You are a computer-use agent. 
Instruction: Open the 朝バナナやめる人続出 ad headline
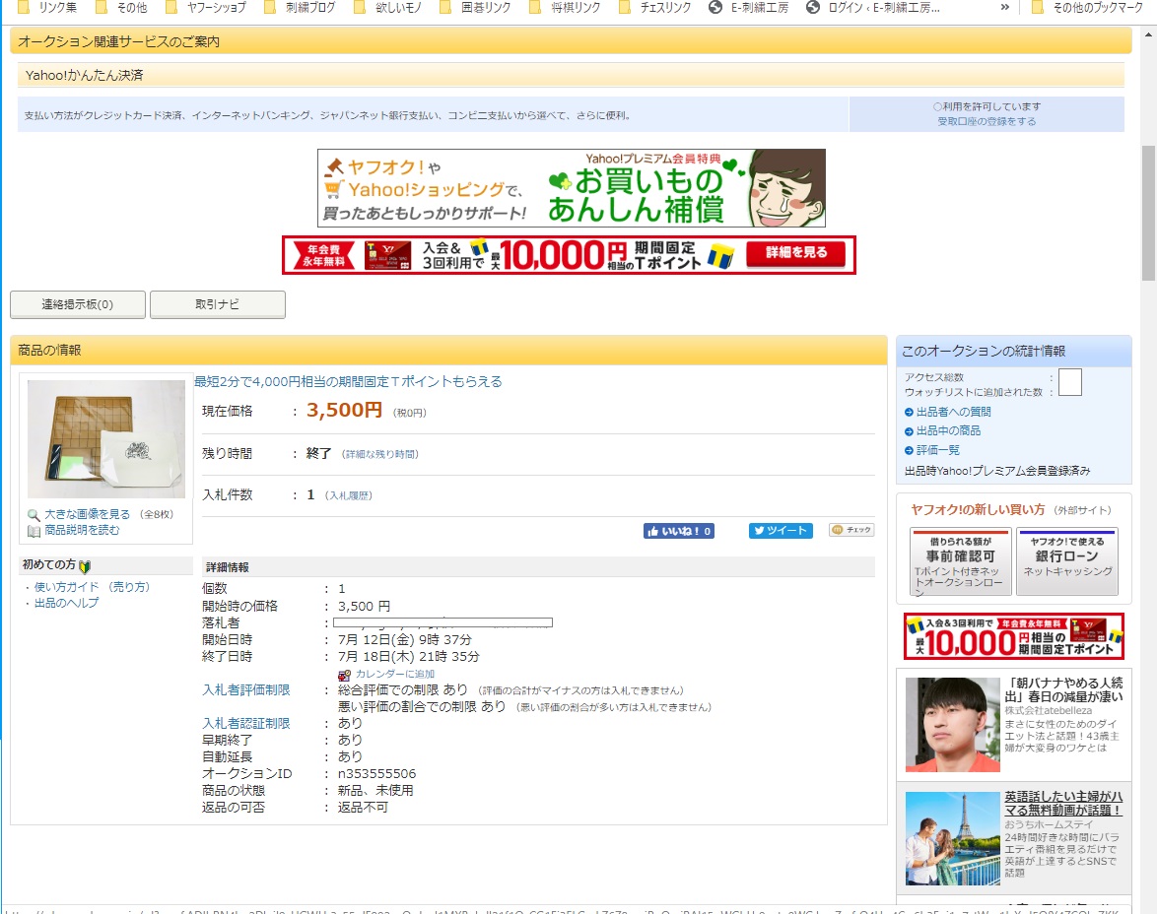(x=1063, y=689)
